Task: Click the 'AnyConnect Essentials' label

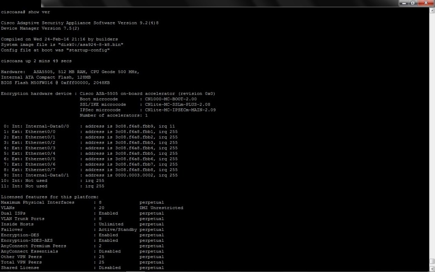Action: (29, 252)
